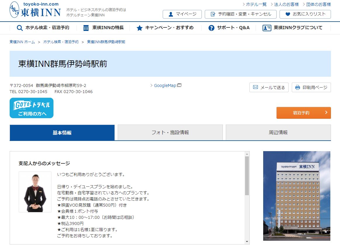Click the edit icon beside 予約確認・変更・キャンセル
Viewport: 340px width, 248px height.
213,14
